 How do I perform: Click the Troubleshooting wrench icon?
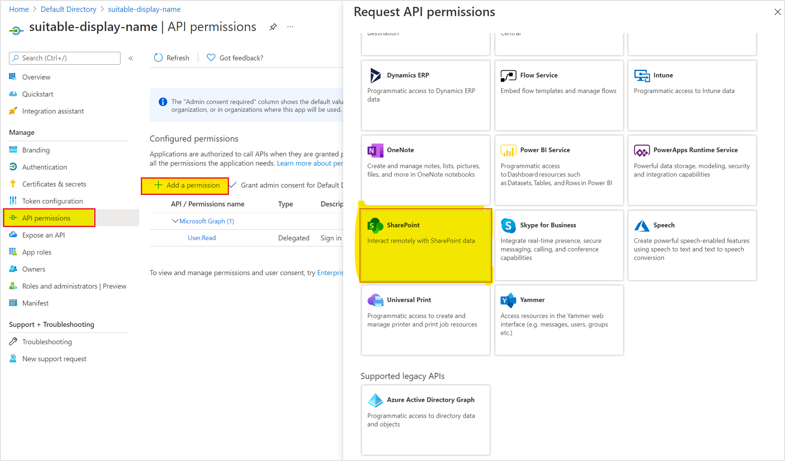(13, 341)
